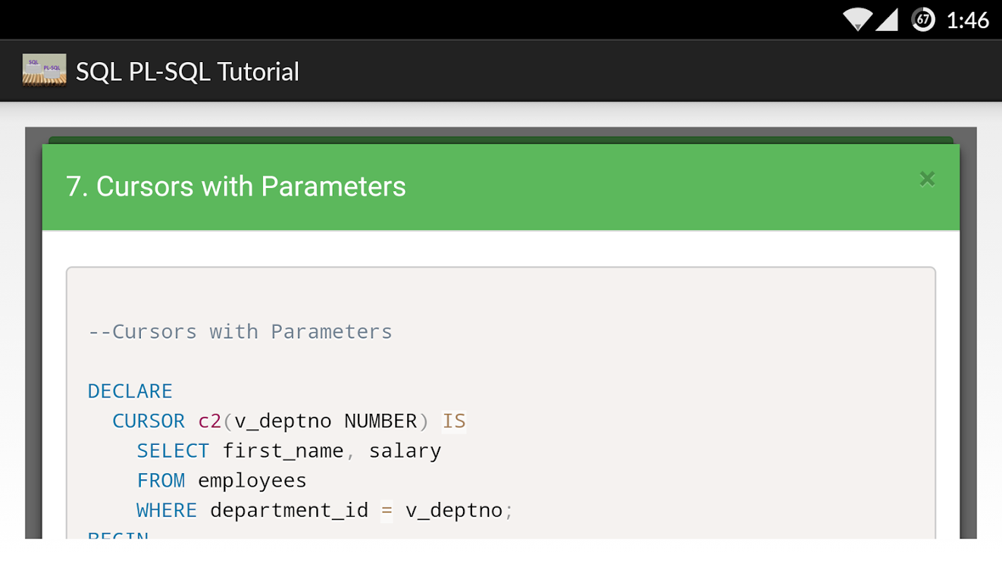Tap the SQL PL-SQL app icon
The width and height of the screenshot is (1002, 564).
44,70
